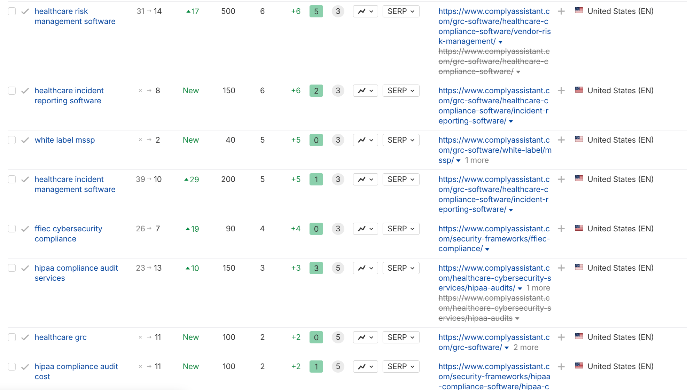Tick checkbox for healthcare incident reporting software

pos(12,91)
